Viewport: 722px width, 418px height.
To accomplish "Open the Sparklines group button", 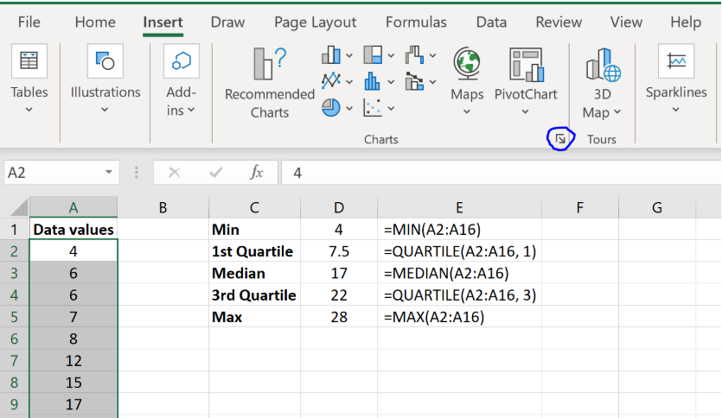I will tap(675, 78).
